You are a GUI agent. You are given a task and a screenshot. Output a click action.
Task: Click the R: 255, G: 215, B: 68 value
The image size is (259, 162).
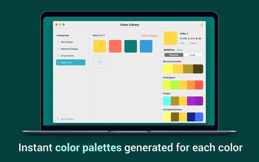[191, 39]
